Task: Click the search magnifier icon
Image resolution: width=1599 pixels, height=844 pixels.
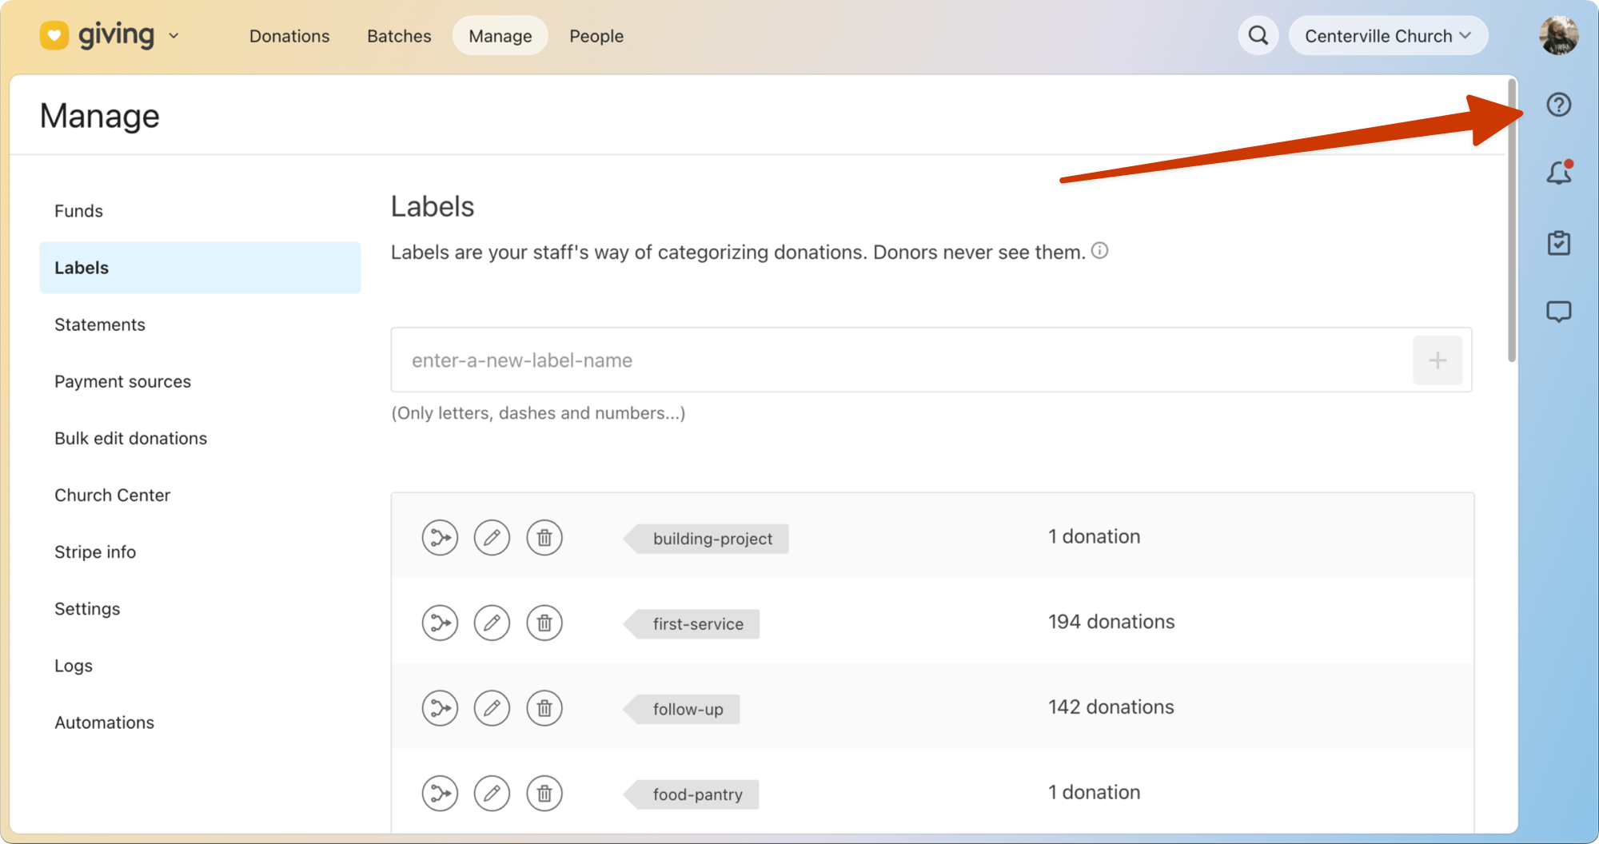Action: click(1258, 36)
